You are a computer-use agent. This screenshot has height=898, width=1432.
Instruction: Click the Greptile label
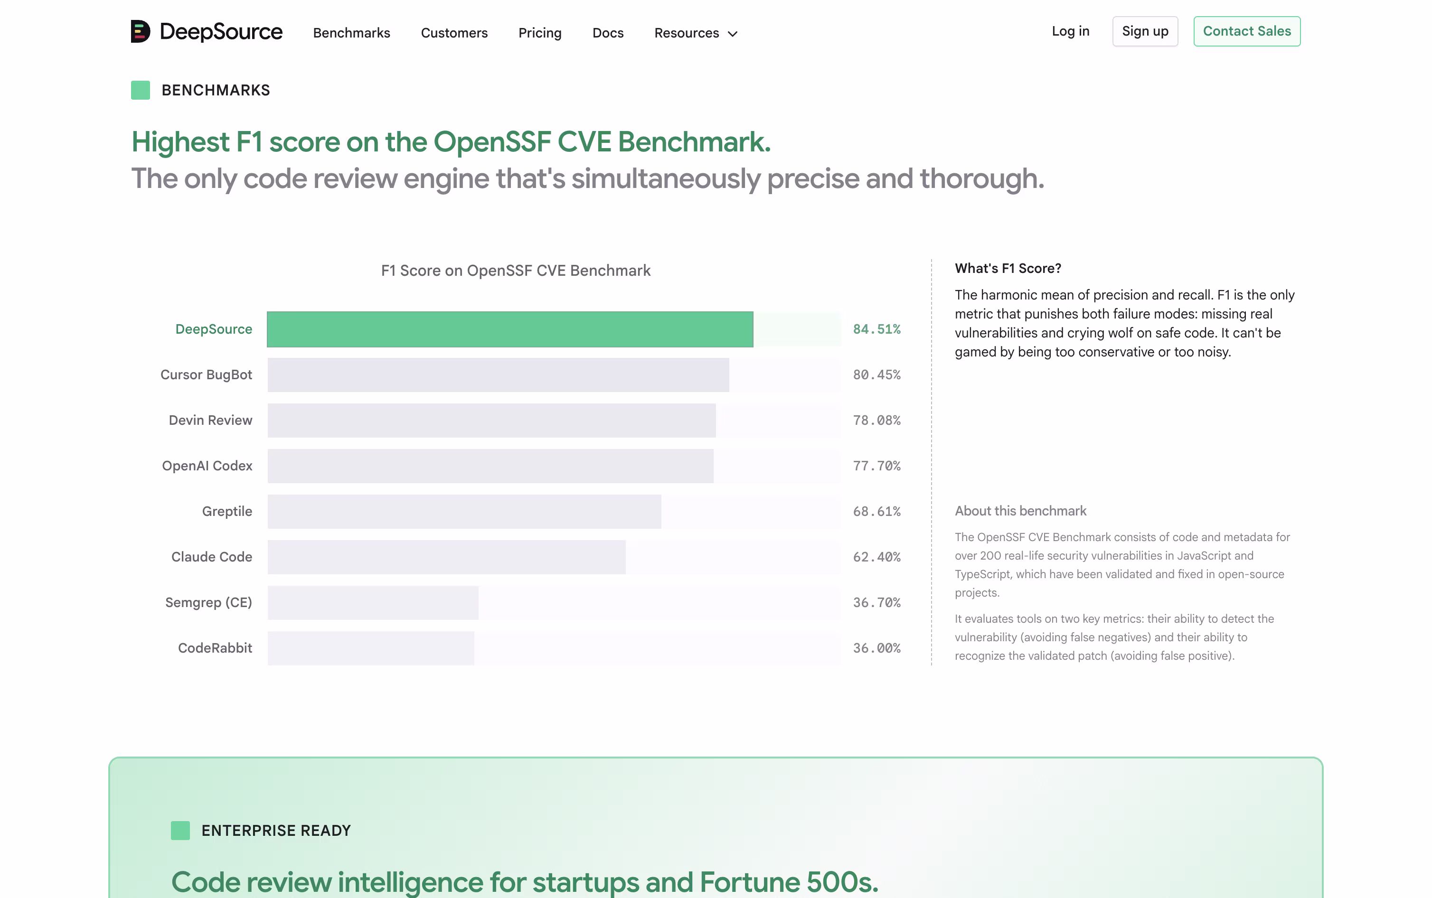click(x=227, y=511)
